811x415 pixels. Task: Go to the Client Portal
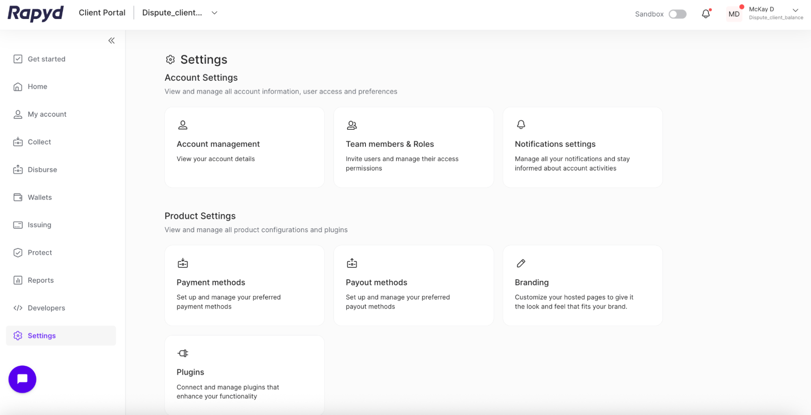(x=102, y=13)
